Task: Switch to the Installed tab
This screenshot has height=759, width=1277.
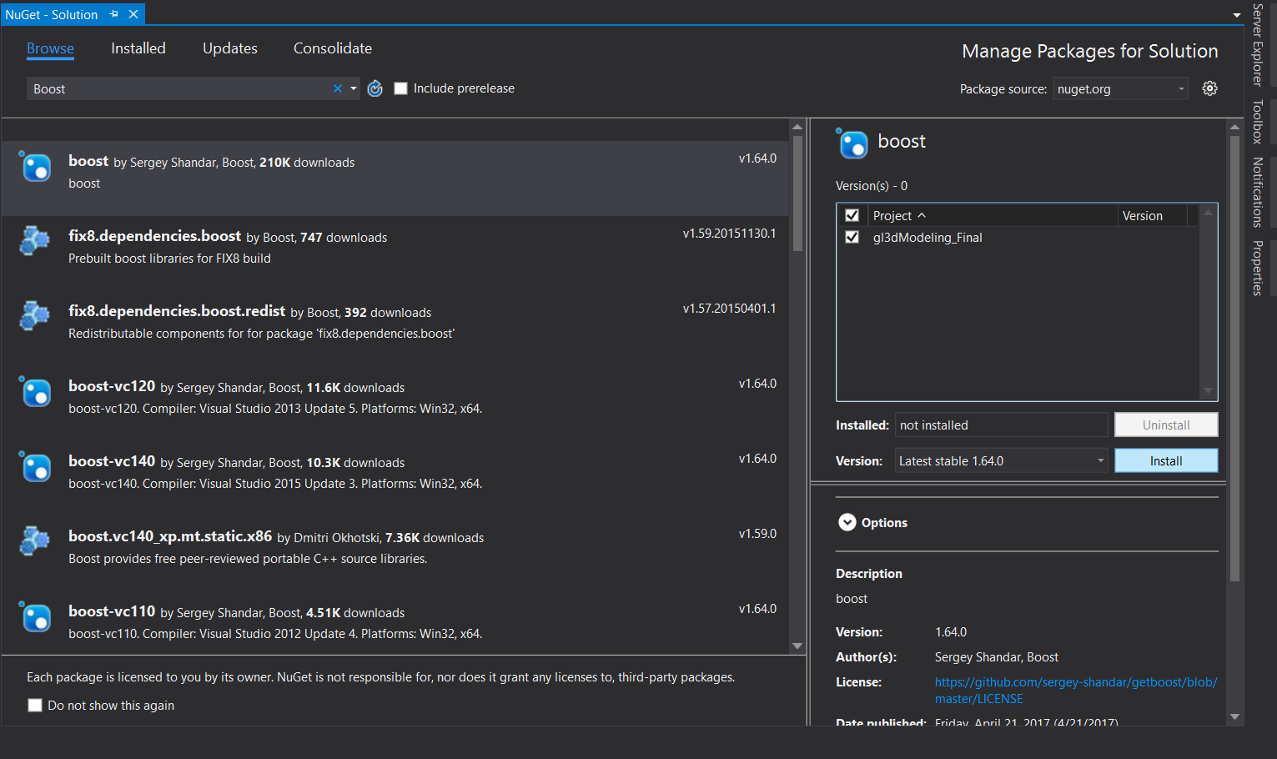Action: (x=138, y=48)
